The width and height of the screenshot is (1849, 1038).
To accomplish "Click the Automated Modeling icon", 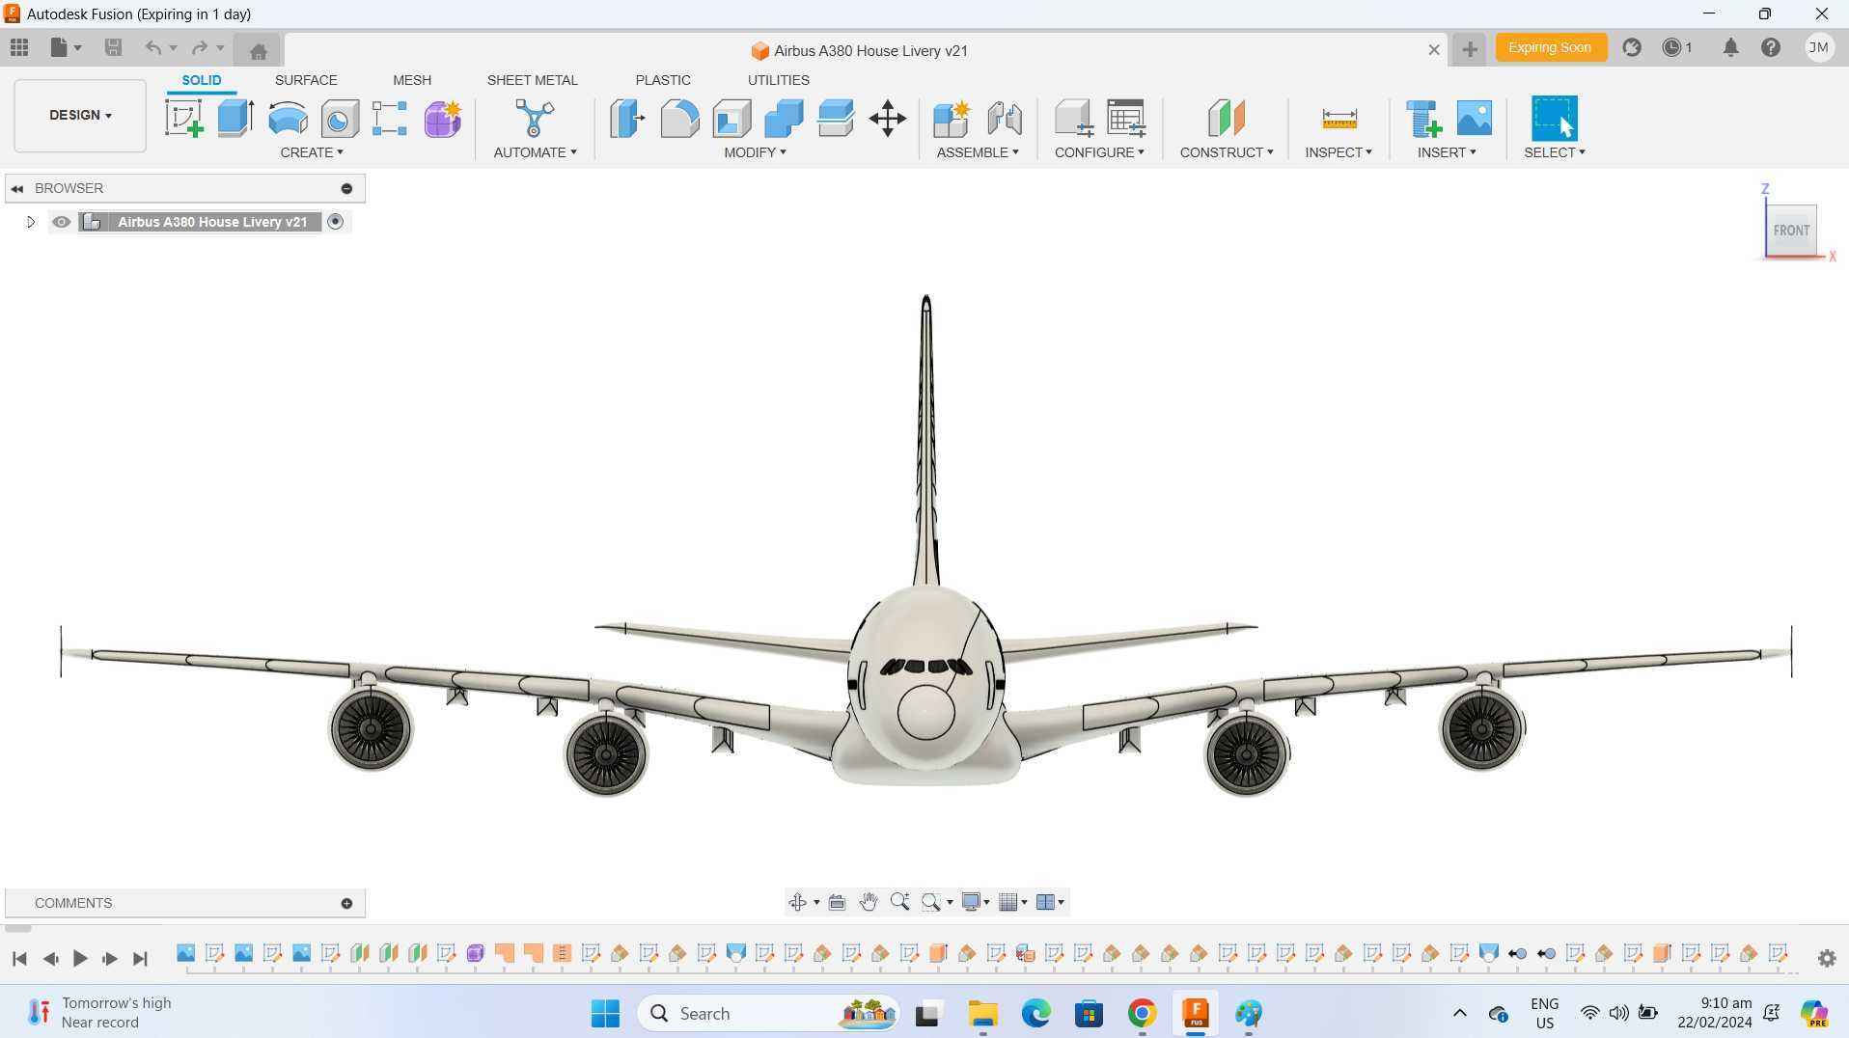I will click(535, 119).
